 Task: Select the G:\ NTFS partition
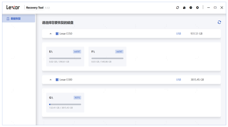tap(65, 103)
